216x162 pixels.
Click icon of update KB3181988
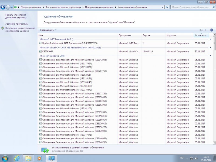point(40,86)
